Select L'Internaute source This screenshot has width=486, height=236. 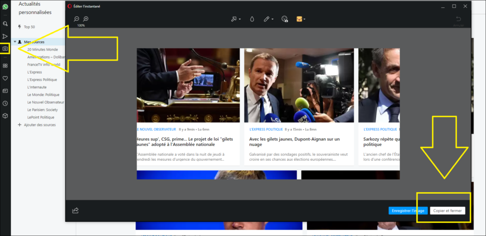click(37, 87)
